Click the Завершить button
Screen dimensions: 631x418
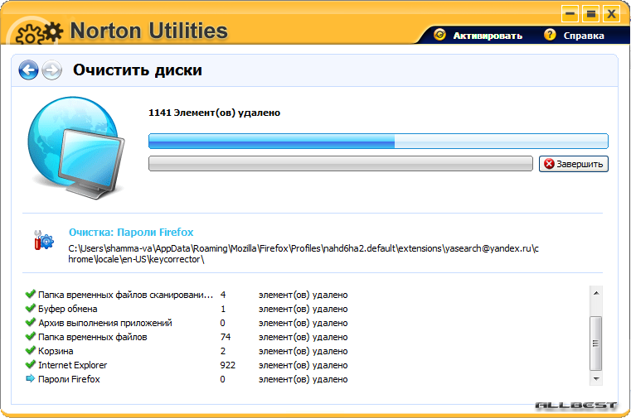574,164
